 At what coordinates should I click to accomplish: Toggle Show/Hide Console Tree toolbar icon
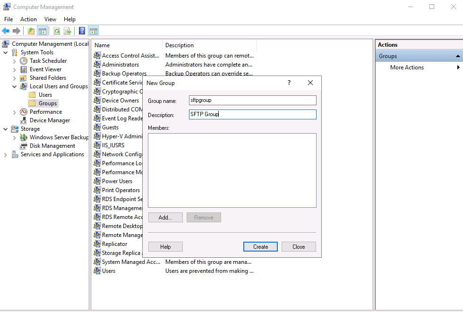coord(43,31)
